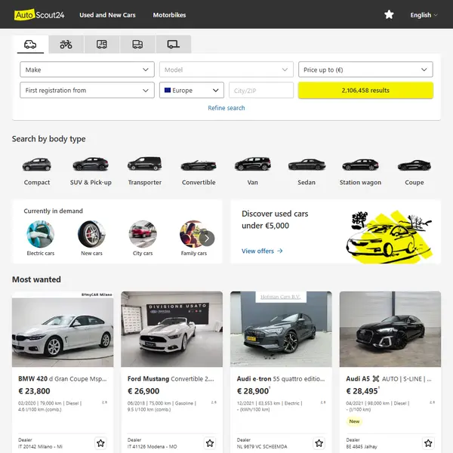Open the Price up to dropdown

pyautogui.click(x=365, y=69)
